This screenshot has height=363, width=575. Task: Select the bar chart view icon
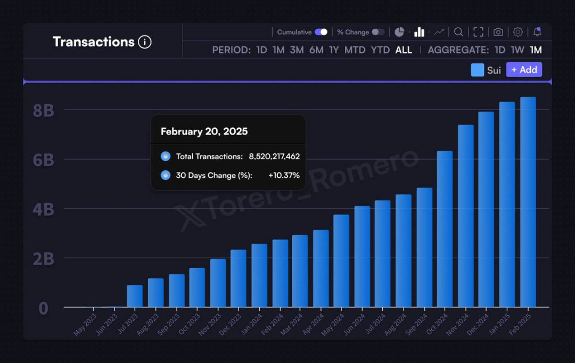(x=419, y=32)
